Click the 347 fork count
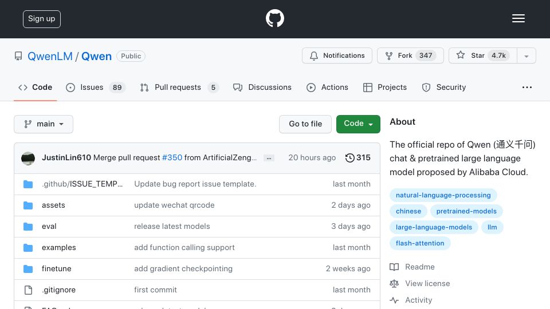This screenshot has width=550, height=309. click(426, 56)
